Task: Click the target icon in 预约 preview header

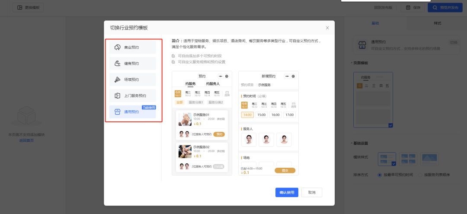Action: [x=227, y=77]
